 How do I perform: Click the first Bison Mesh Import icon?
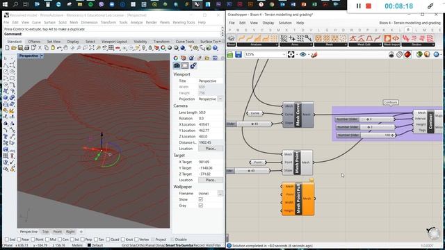pyautogui.click(x=387, y=38)
